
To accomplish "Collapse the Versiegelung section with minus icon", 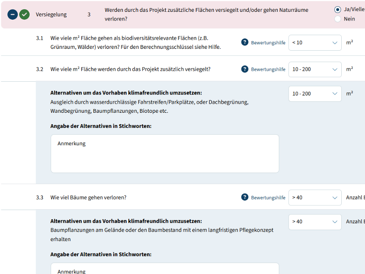I will coord(13,14).
